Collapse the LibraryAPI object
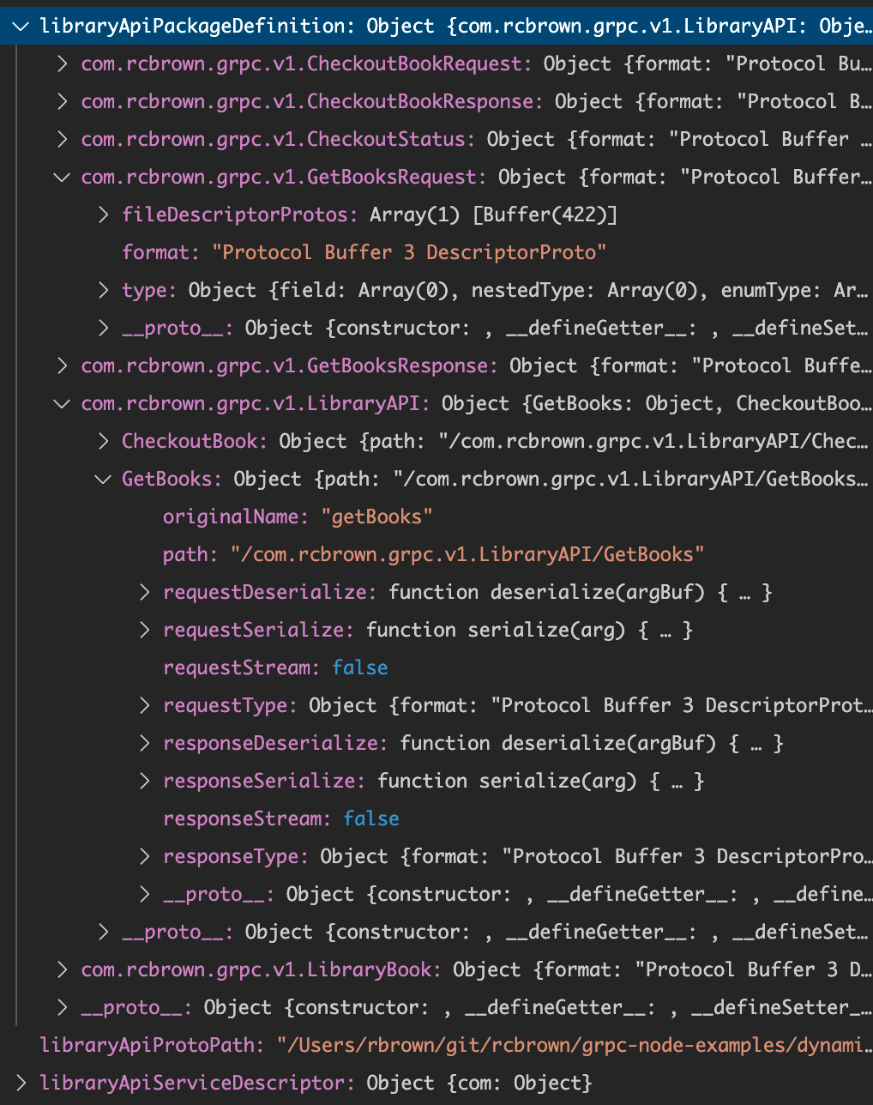 (x=62, y=403)
